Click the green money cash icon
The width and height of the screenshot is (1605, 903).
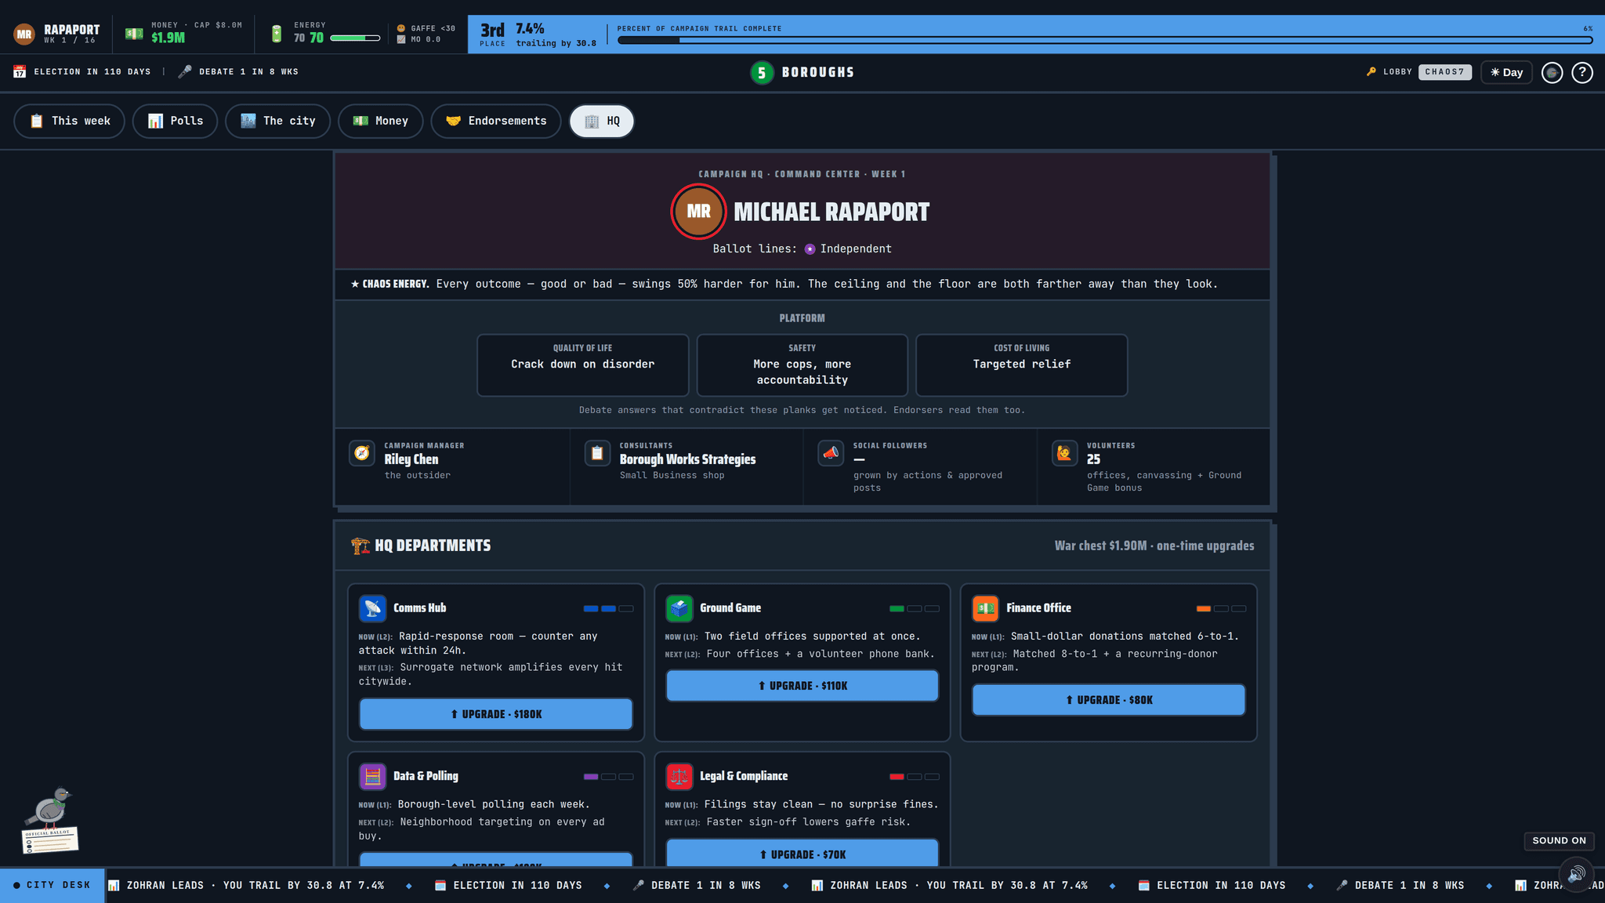[x=134, y=34]
